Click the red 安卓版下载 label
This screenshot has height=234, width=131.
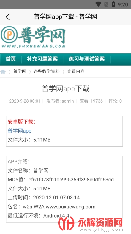[22, 122]
